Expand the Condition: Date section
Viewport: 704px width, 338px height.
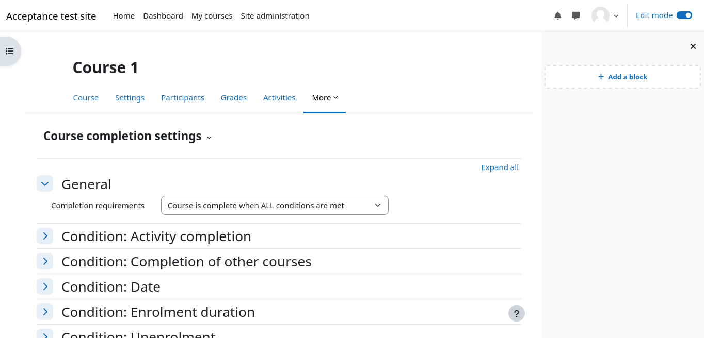(45, 286)
